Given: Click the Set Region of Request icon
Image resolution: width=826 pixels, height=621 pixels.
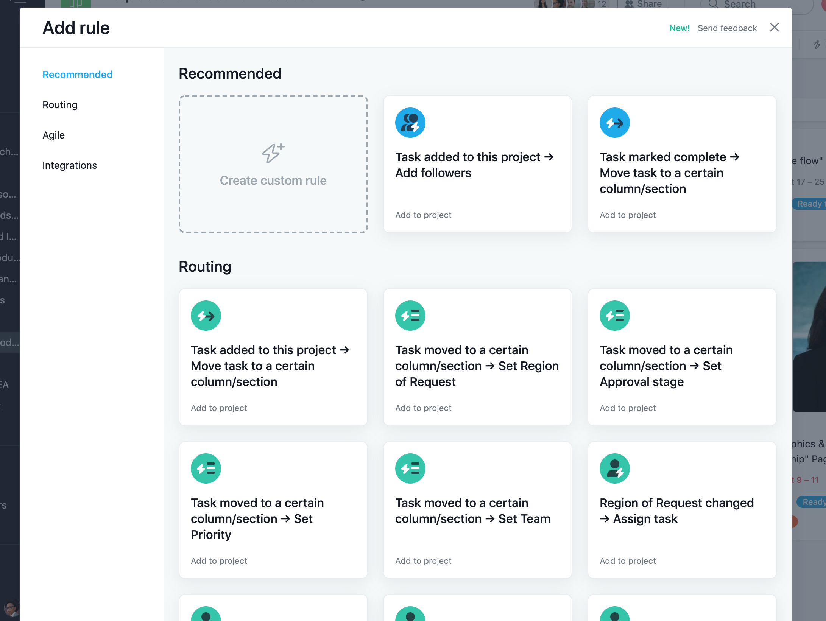Looking at the screenshot, I should pyautogui.click(x=410, y=316).
